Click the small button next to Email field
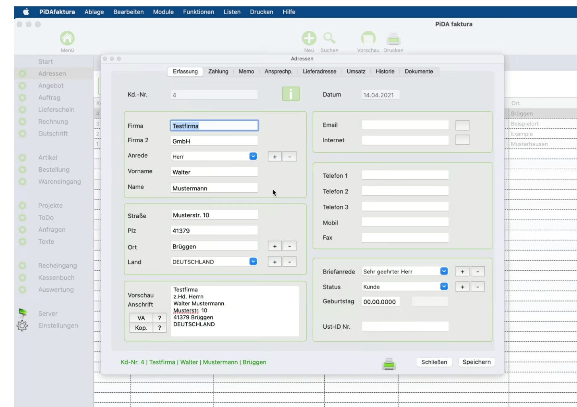The height and width of the screenshot is (407, 577). tap(462, 126)
